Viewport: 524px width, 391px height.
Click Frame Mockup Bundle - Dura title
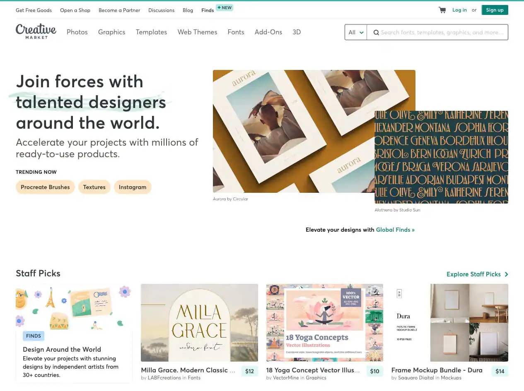coord(437,370)
